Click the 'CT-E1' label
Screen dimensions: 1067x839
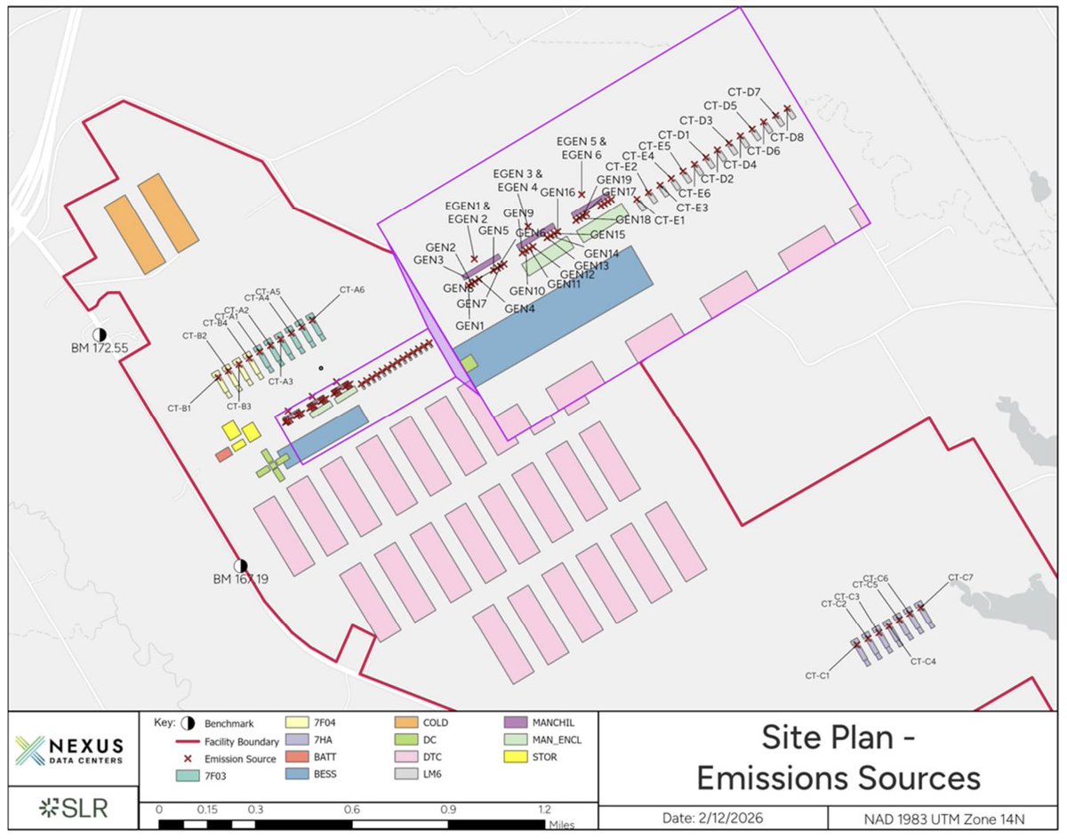(670, 220)
